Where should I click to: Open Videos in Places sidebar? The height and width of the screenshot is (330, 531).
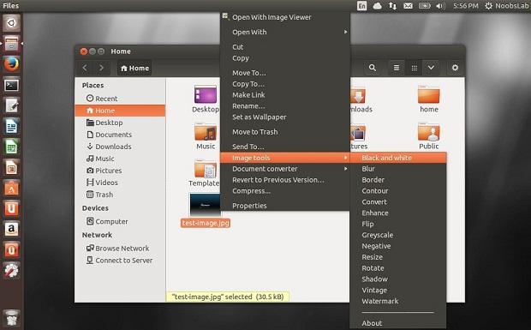(x=120, y=183)
